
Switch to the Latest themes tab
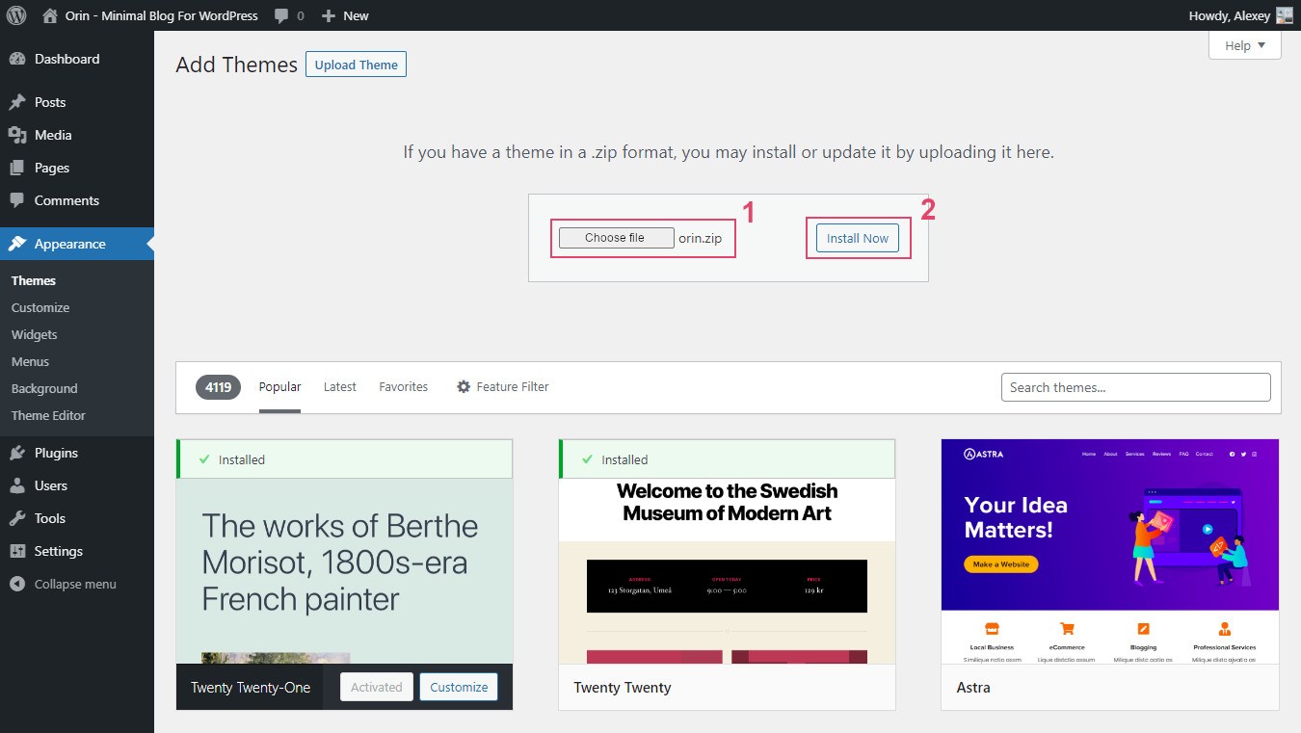[x=339, y=386]
